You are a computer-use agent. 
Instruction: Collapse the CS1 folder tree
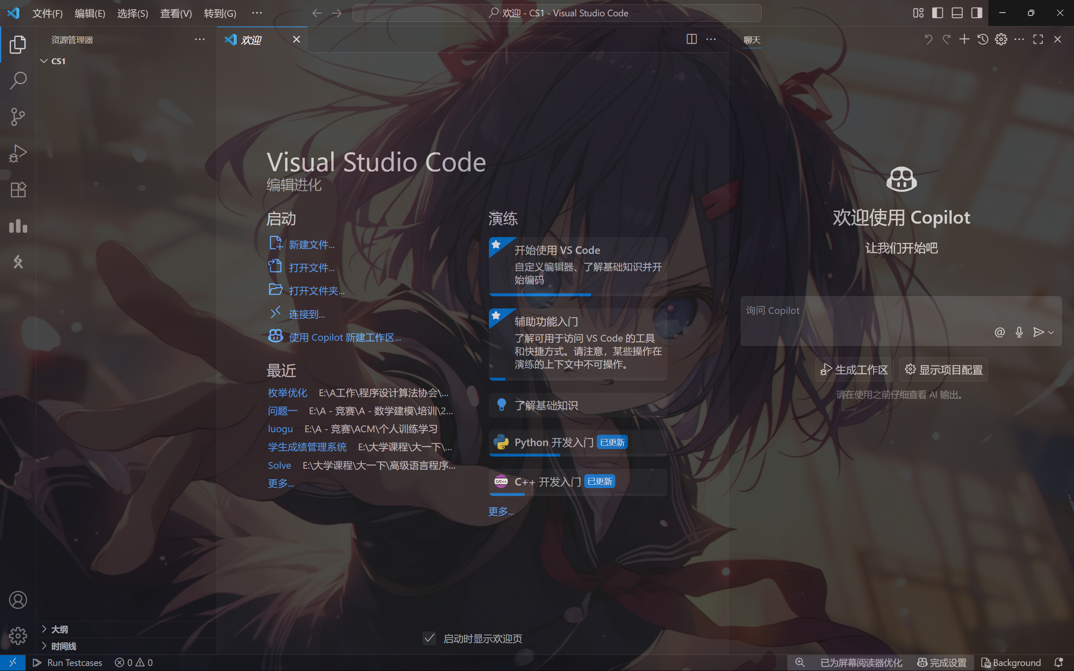coord(44,61)
